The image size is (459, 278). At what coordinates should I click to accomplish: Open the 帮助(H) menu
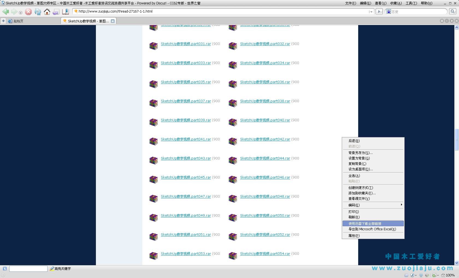[426, 3]
